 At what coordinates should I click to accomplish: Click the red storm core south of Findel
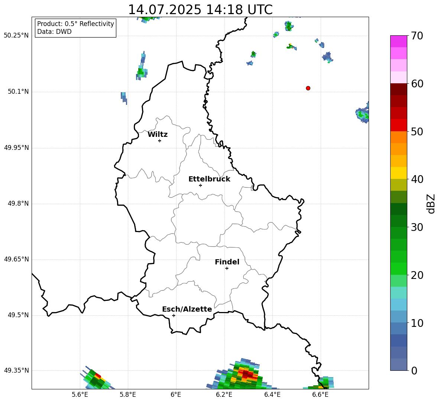pyautogui.click(x=247, y=374)
